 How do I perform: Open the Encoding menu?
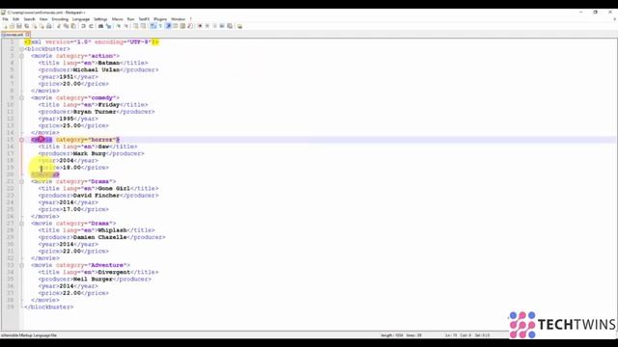point(60,19)
